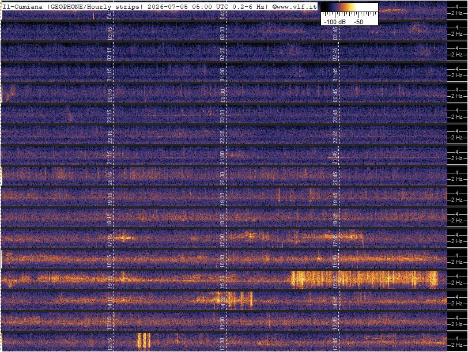468x352 pixels.
Task: Click the "GEOPHONE/Hourly strips" header text
Action: coord(95,6)
